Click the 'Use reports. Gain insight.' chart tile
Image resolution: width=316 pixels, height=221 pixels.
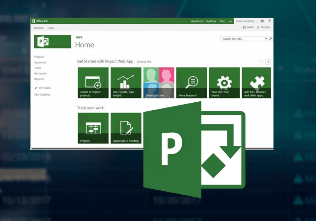tap(126, 83)
